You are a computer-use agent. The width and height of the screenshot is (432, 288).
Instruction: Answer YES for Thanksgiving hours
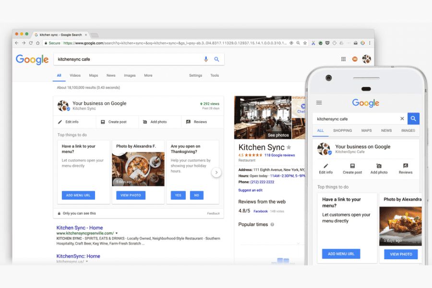(x=178, y=195)
